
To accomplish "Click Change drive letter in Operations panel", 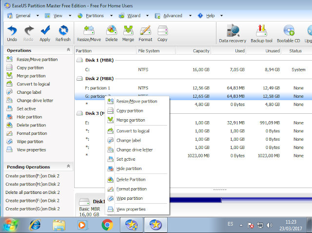I will point(30,100).
